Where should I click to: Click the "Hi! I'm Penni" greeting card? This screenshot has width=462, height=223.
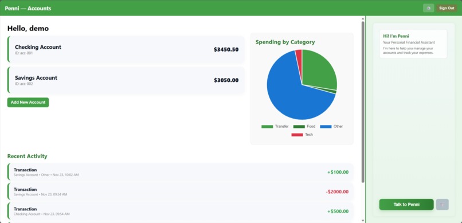pos(413,44)
